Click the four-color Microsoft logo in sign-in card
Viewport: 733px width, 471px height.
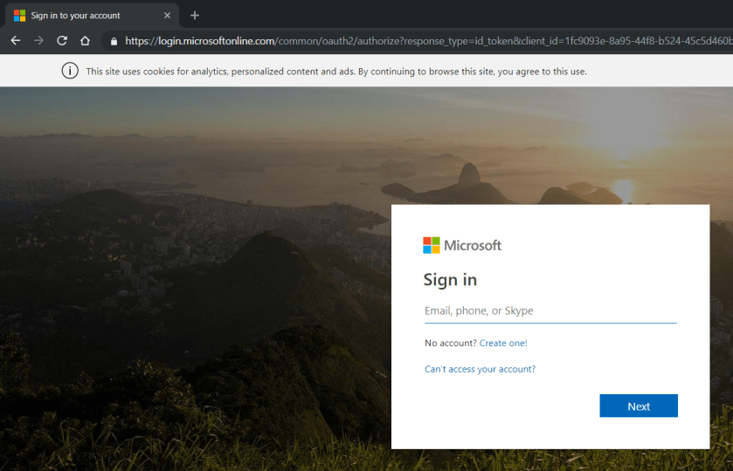[432, 245]
